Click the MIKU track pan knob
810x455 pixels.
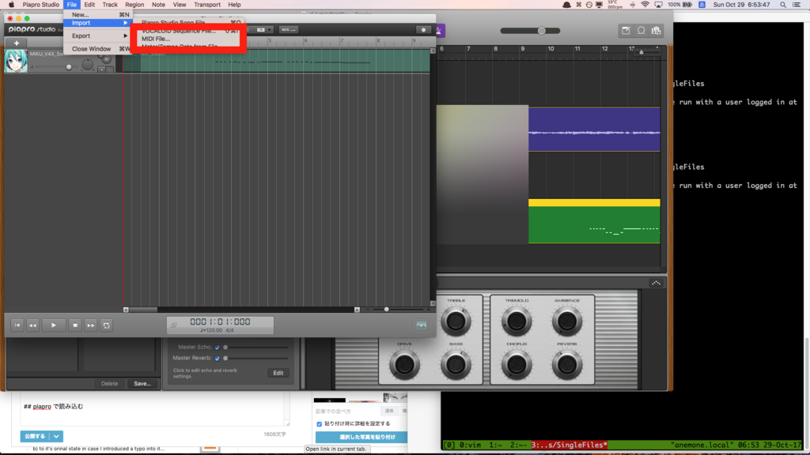(87, 66)
